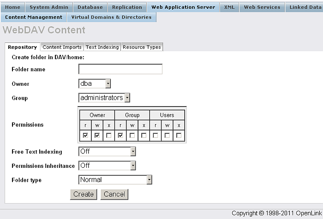323x219 pixels.
Task: Enable the Group write permission checkbox
Action: pos(132,136)
